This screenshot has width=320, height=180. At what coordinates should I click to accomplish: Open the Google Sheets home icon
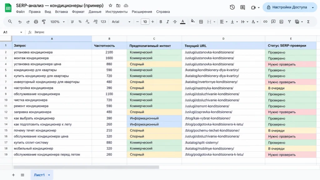[x=8, y=8]
